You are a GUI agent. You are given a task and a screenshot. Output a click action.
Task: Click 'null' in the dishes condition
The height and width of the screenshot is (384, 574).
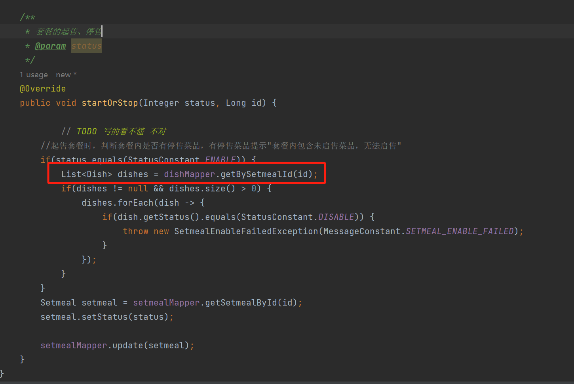138,189
